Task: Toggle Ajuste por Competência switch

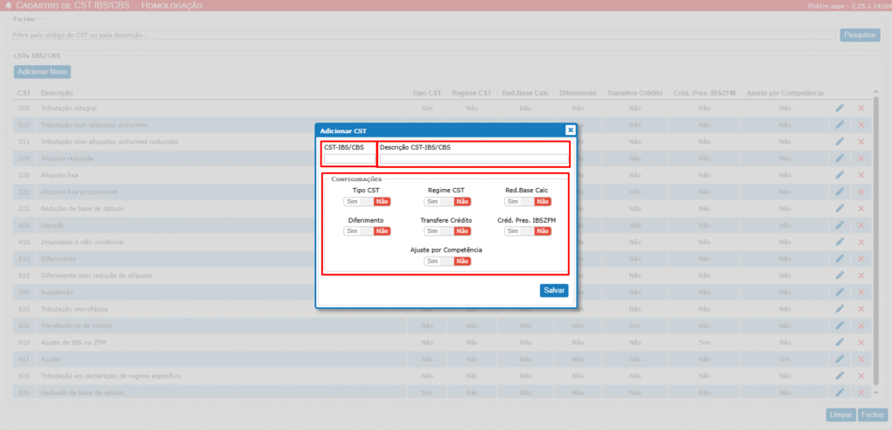Action: tap(446, 261)
